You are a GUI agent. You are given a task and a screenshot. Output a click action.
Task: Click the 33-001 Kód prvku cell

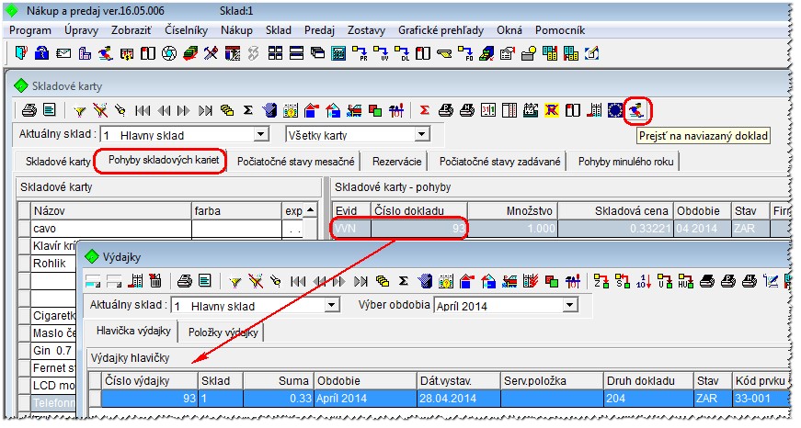click(761, 399)
